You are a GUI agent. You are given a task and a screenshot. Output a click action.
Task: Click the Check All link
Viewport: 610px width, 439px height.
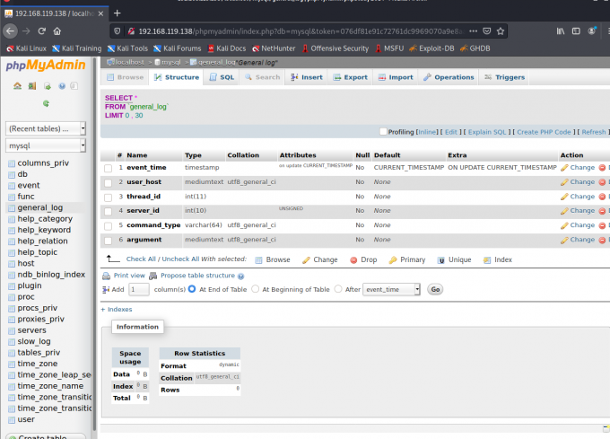click(141, 259)
